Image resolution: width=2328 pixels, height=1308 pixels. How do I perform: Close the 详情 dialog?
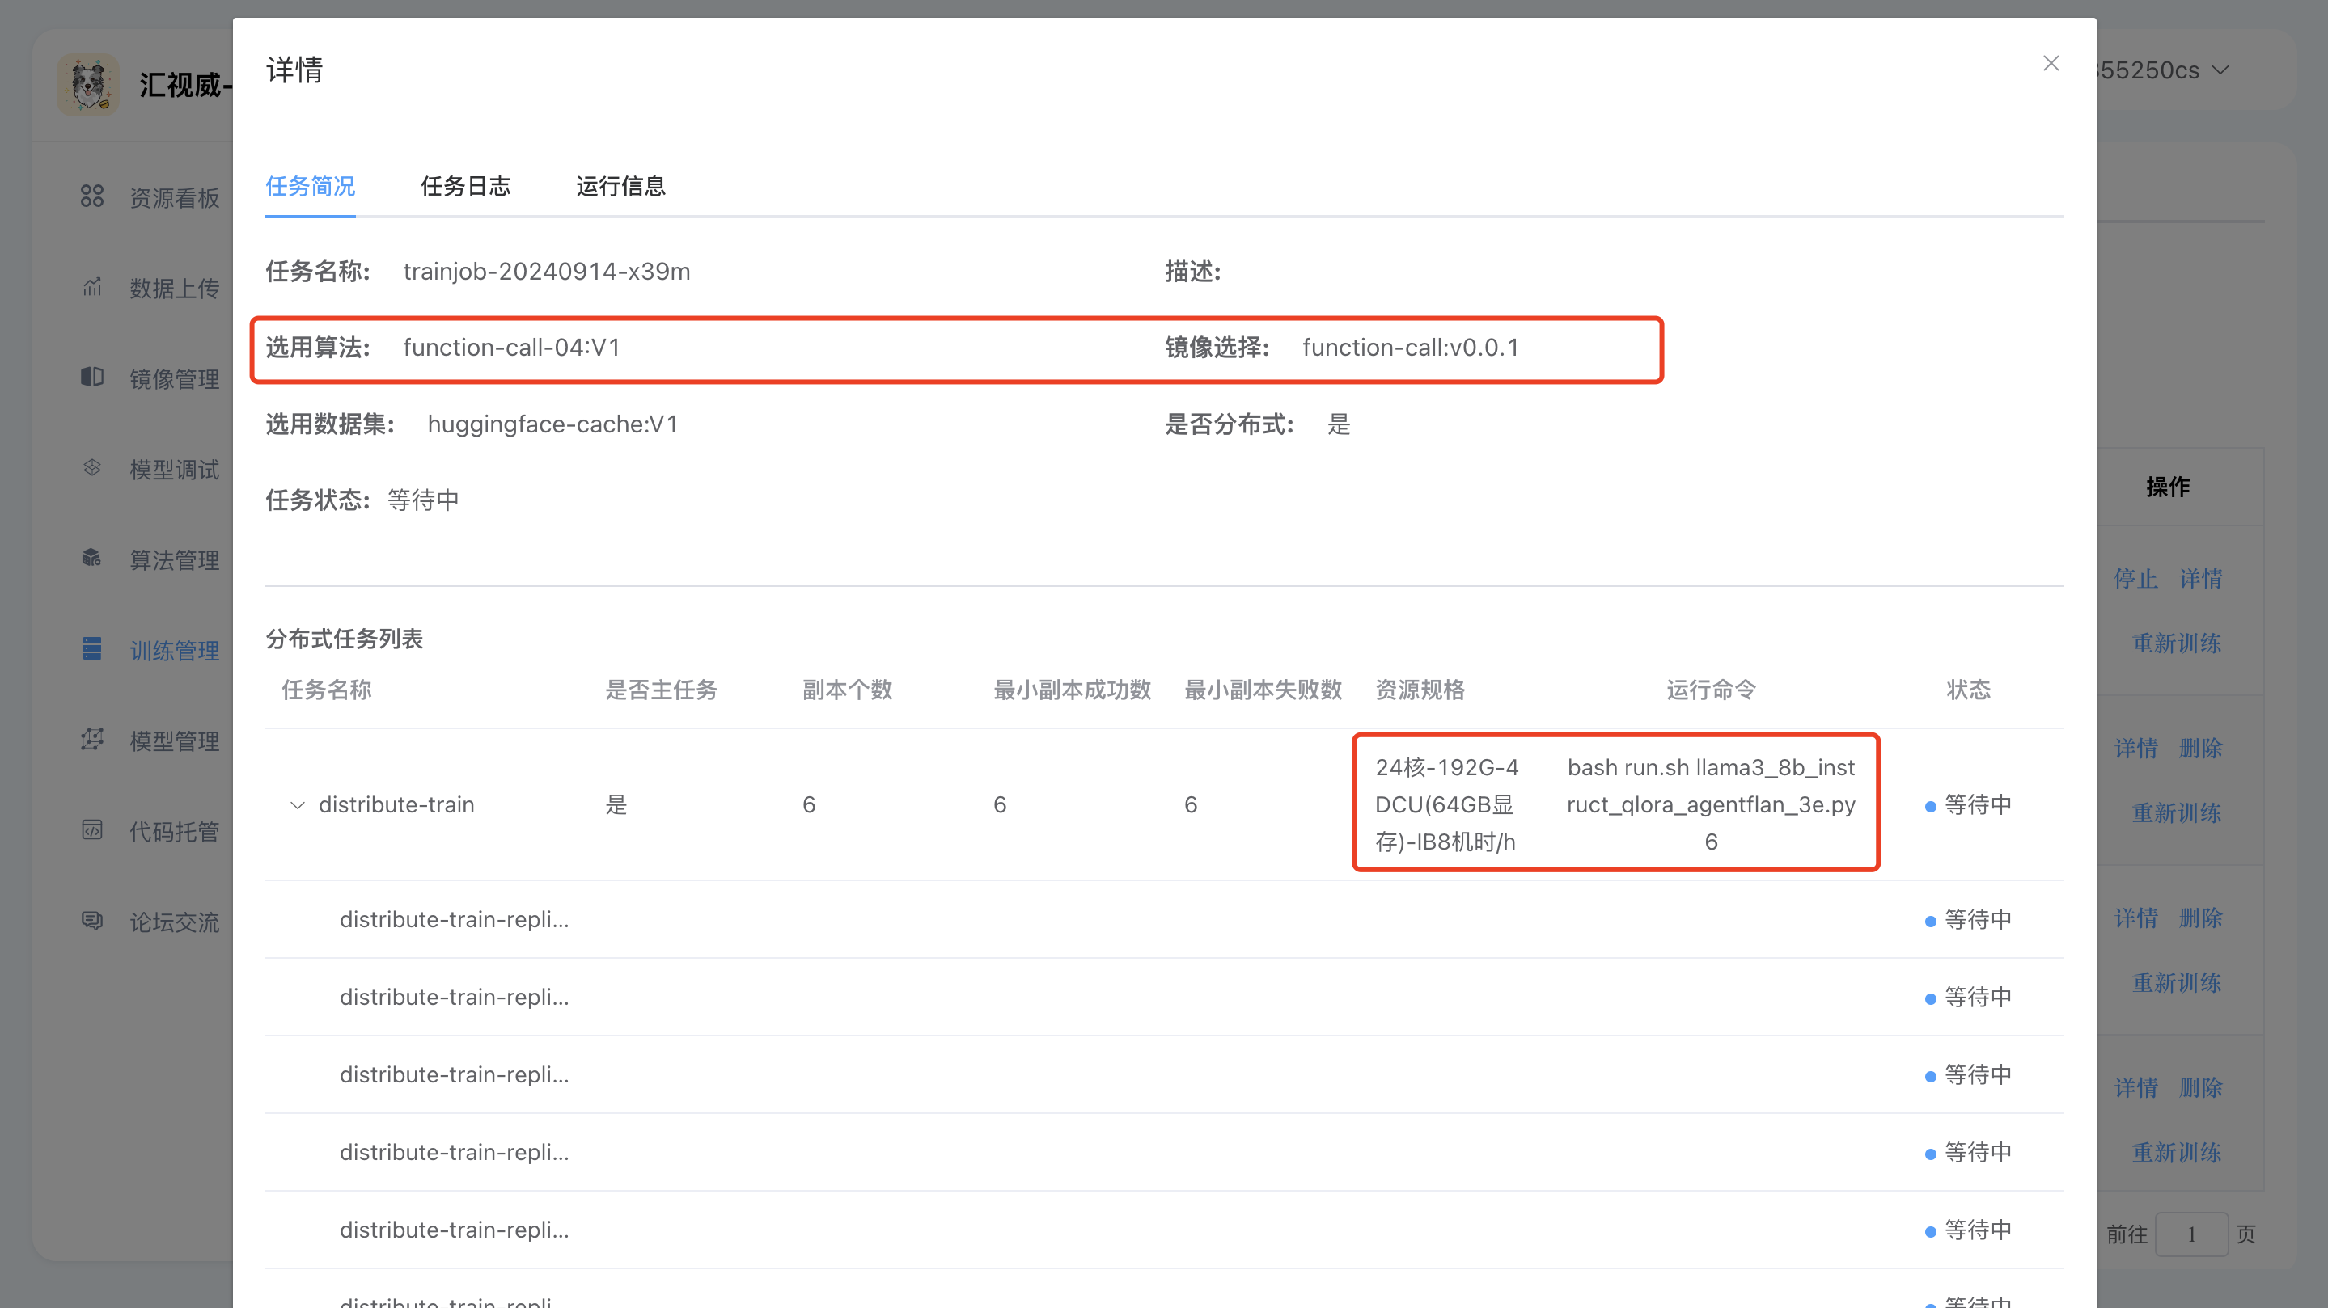2051,63
